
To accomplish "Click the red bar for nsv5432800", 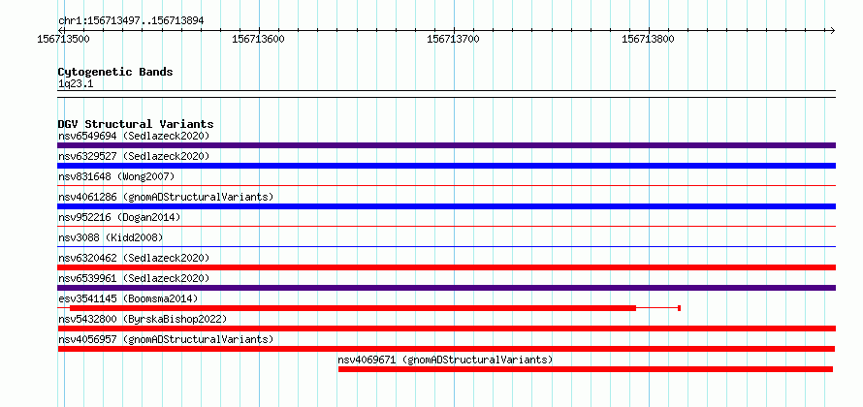I will pos(446,329).
